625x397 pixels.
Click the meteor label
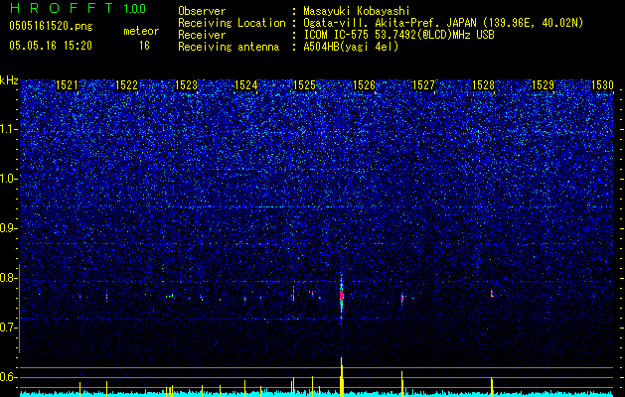pyautogui.click(x=141, y=31)
